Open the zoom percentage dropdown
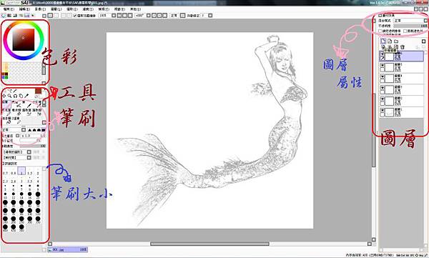This screenshot has height=258, width=429. coord(114,16)
